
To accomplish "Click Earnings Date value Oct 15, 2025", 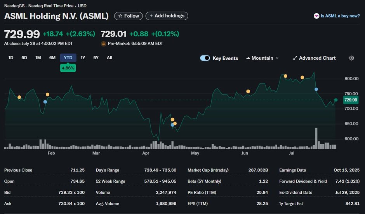I will pyautogui.click(x=347, y=170).
